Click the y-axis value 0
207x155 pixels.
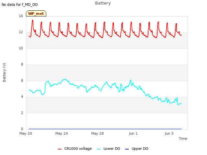pos(22,129)
